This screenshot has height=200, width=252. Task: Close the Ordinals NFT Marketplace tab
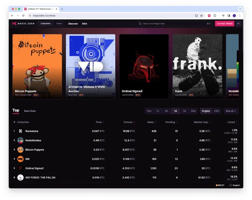pyautogui.click(x=56, y=9)
